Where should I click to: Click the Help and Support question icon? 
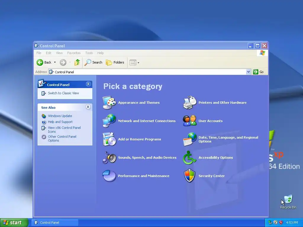[44, 122]
